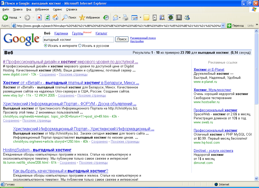Screen dimensions: 259x188
Task: Click the Mail envelope toolbar icon
Action: 116,17
